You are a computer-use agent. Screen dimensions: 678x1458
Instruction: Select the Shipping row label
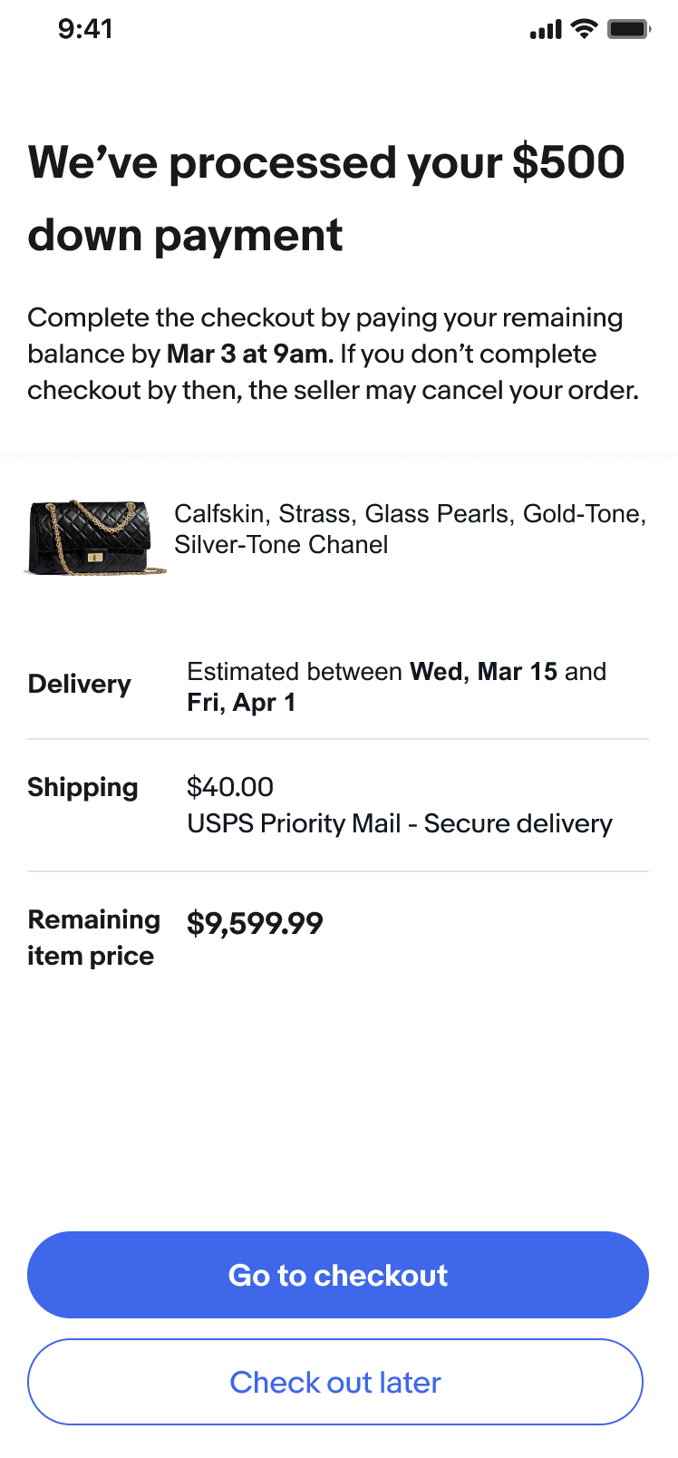(x=82, y=787)
